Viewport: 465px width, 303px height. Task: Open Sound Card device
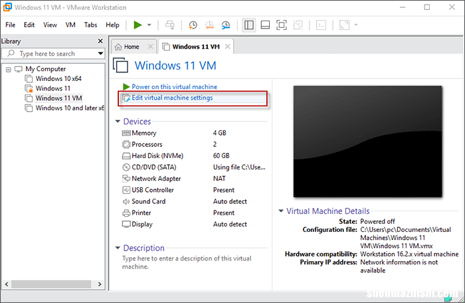(149, 201)
